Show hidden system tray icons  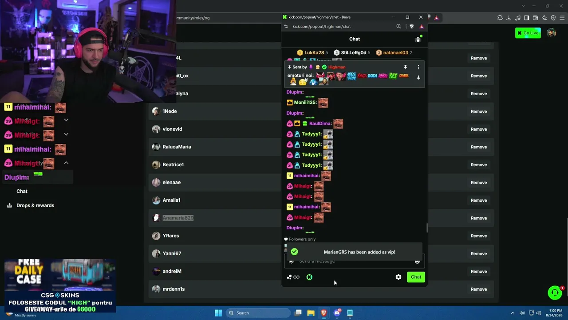[x=513, y=313]
